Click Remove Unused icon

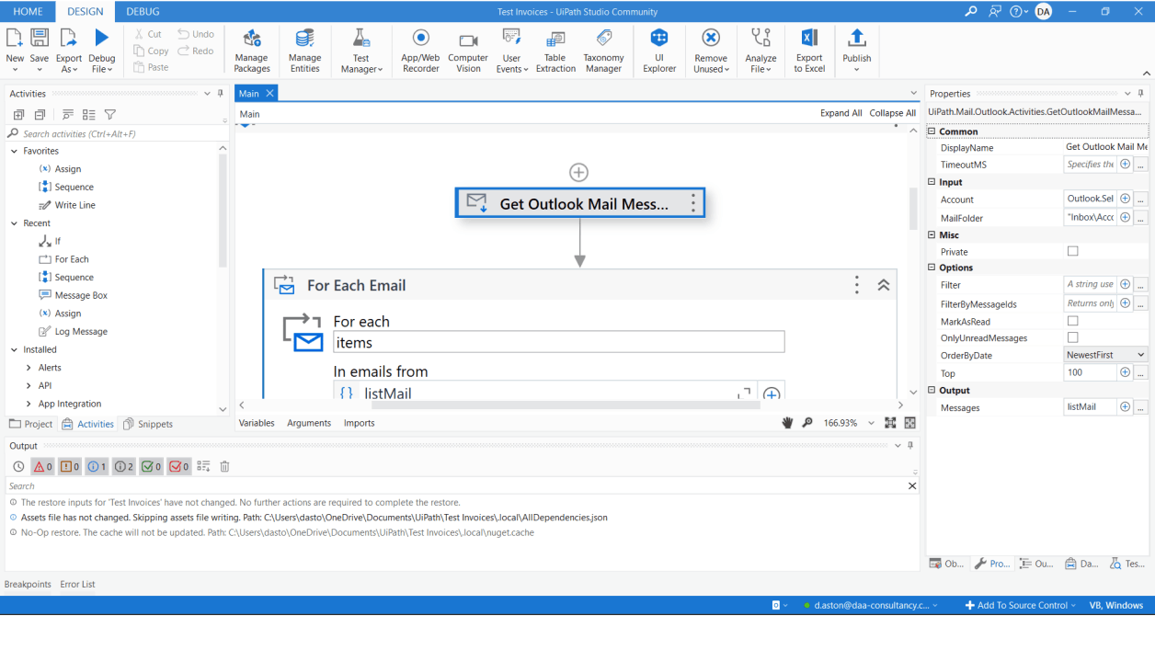click(x=711, y=38)
